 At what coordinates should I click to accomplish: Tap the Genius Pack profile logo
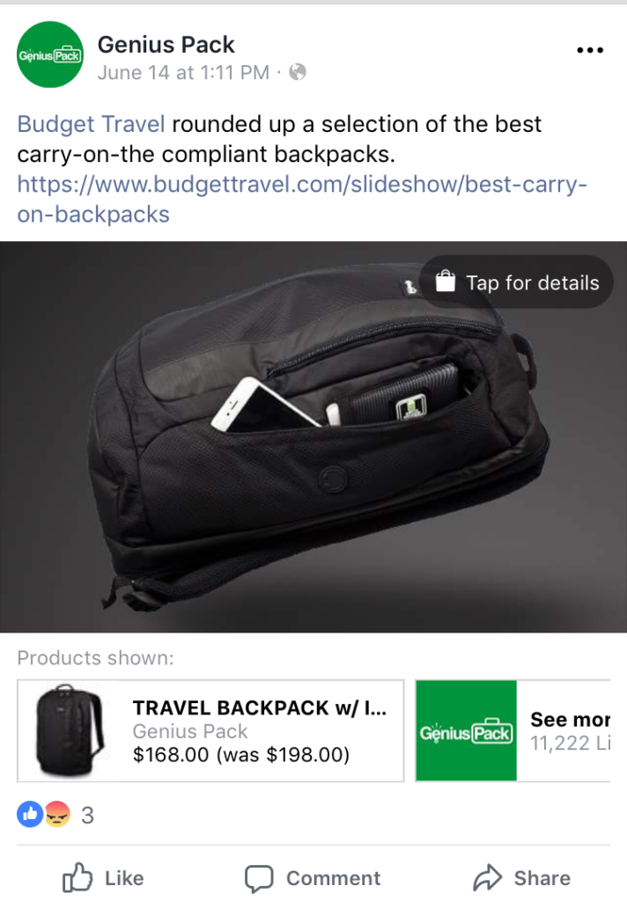point(50,55)
